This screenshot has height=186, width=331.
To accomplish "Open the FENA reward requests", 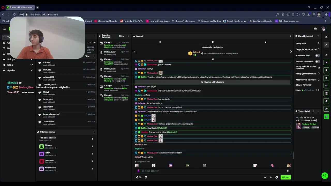I will (x=66, y=154).
